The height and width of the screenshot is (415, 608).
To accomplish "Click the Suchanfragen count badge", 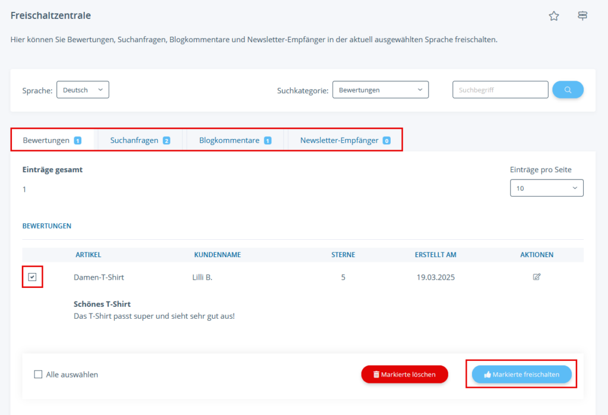I will pos(166,141).
